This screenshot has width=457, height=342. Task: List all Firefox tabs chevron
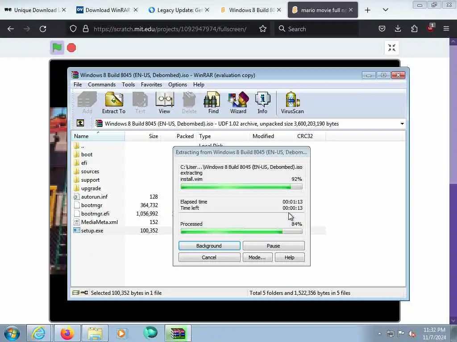(385, 10)
